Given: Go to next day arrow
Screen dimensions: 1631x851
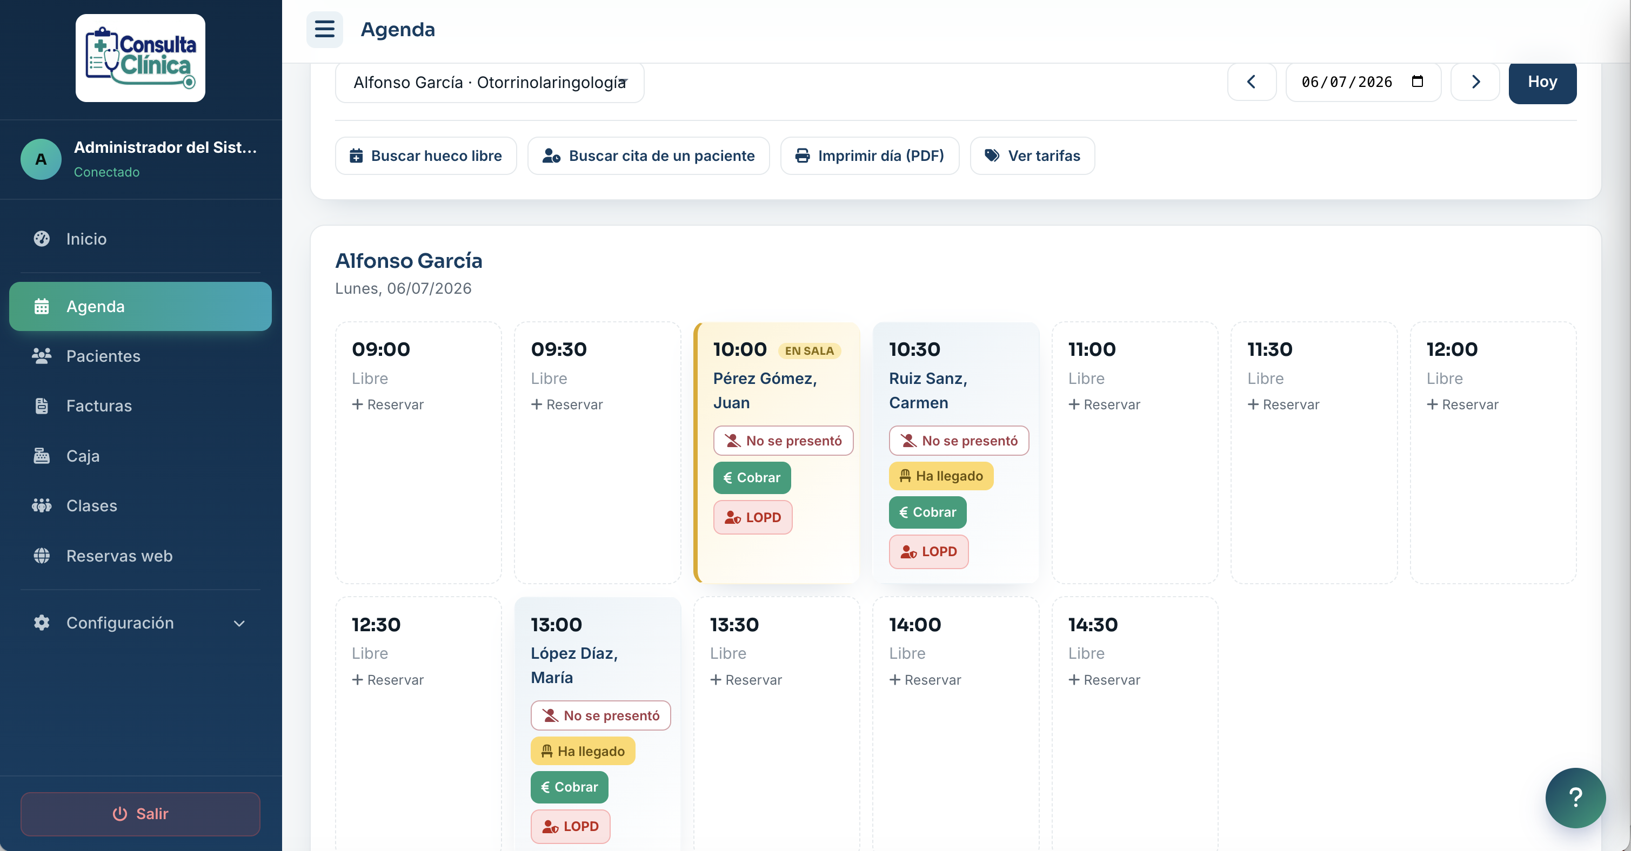Looking at the screenshot, I should point(1475,82).
